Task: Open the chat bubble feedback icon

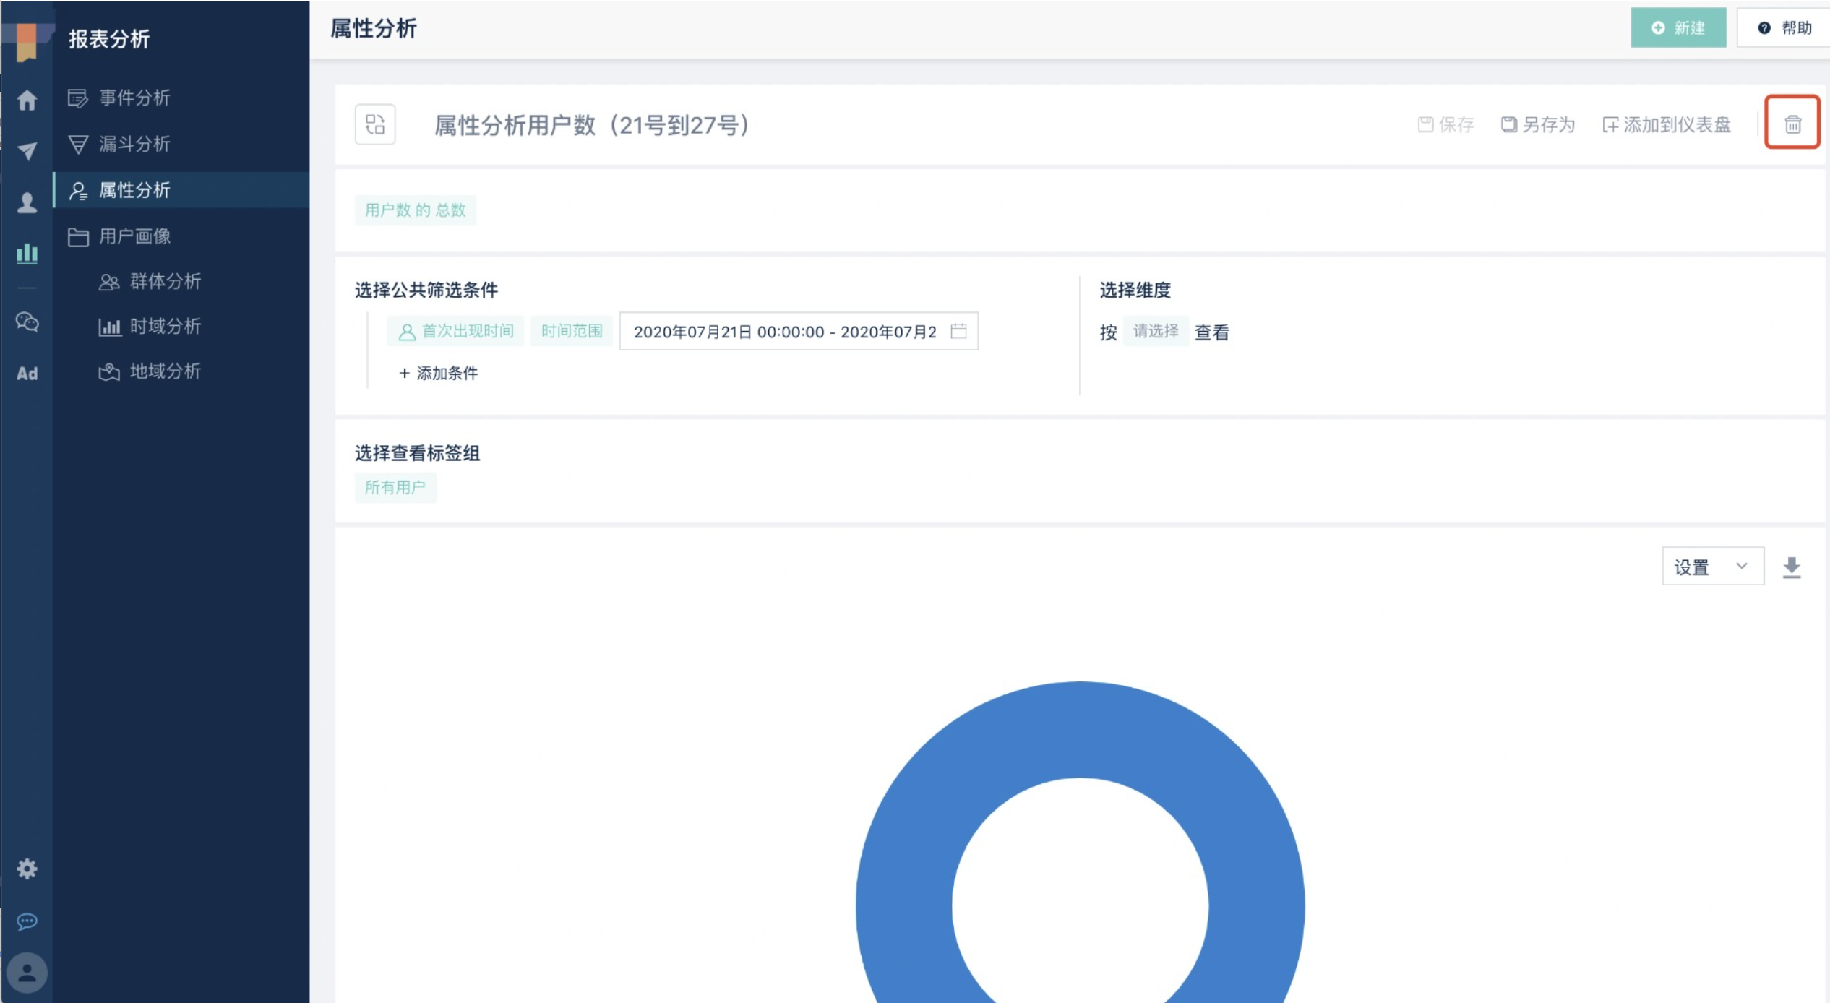Action: 27,921
